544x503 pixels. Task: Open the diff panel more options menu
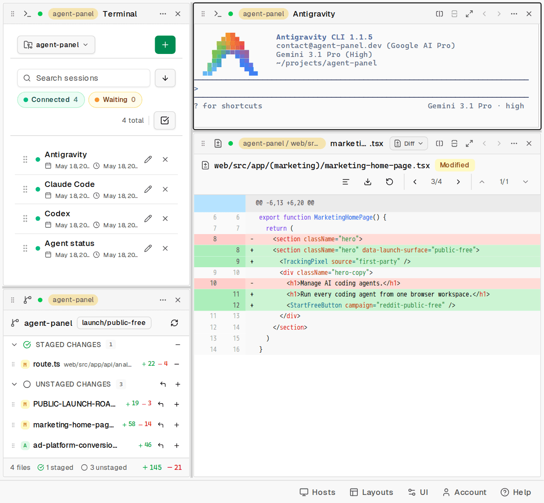pos(514,144)
